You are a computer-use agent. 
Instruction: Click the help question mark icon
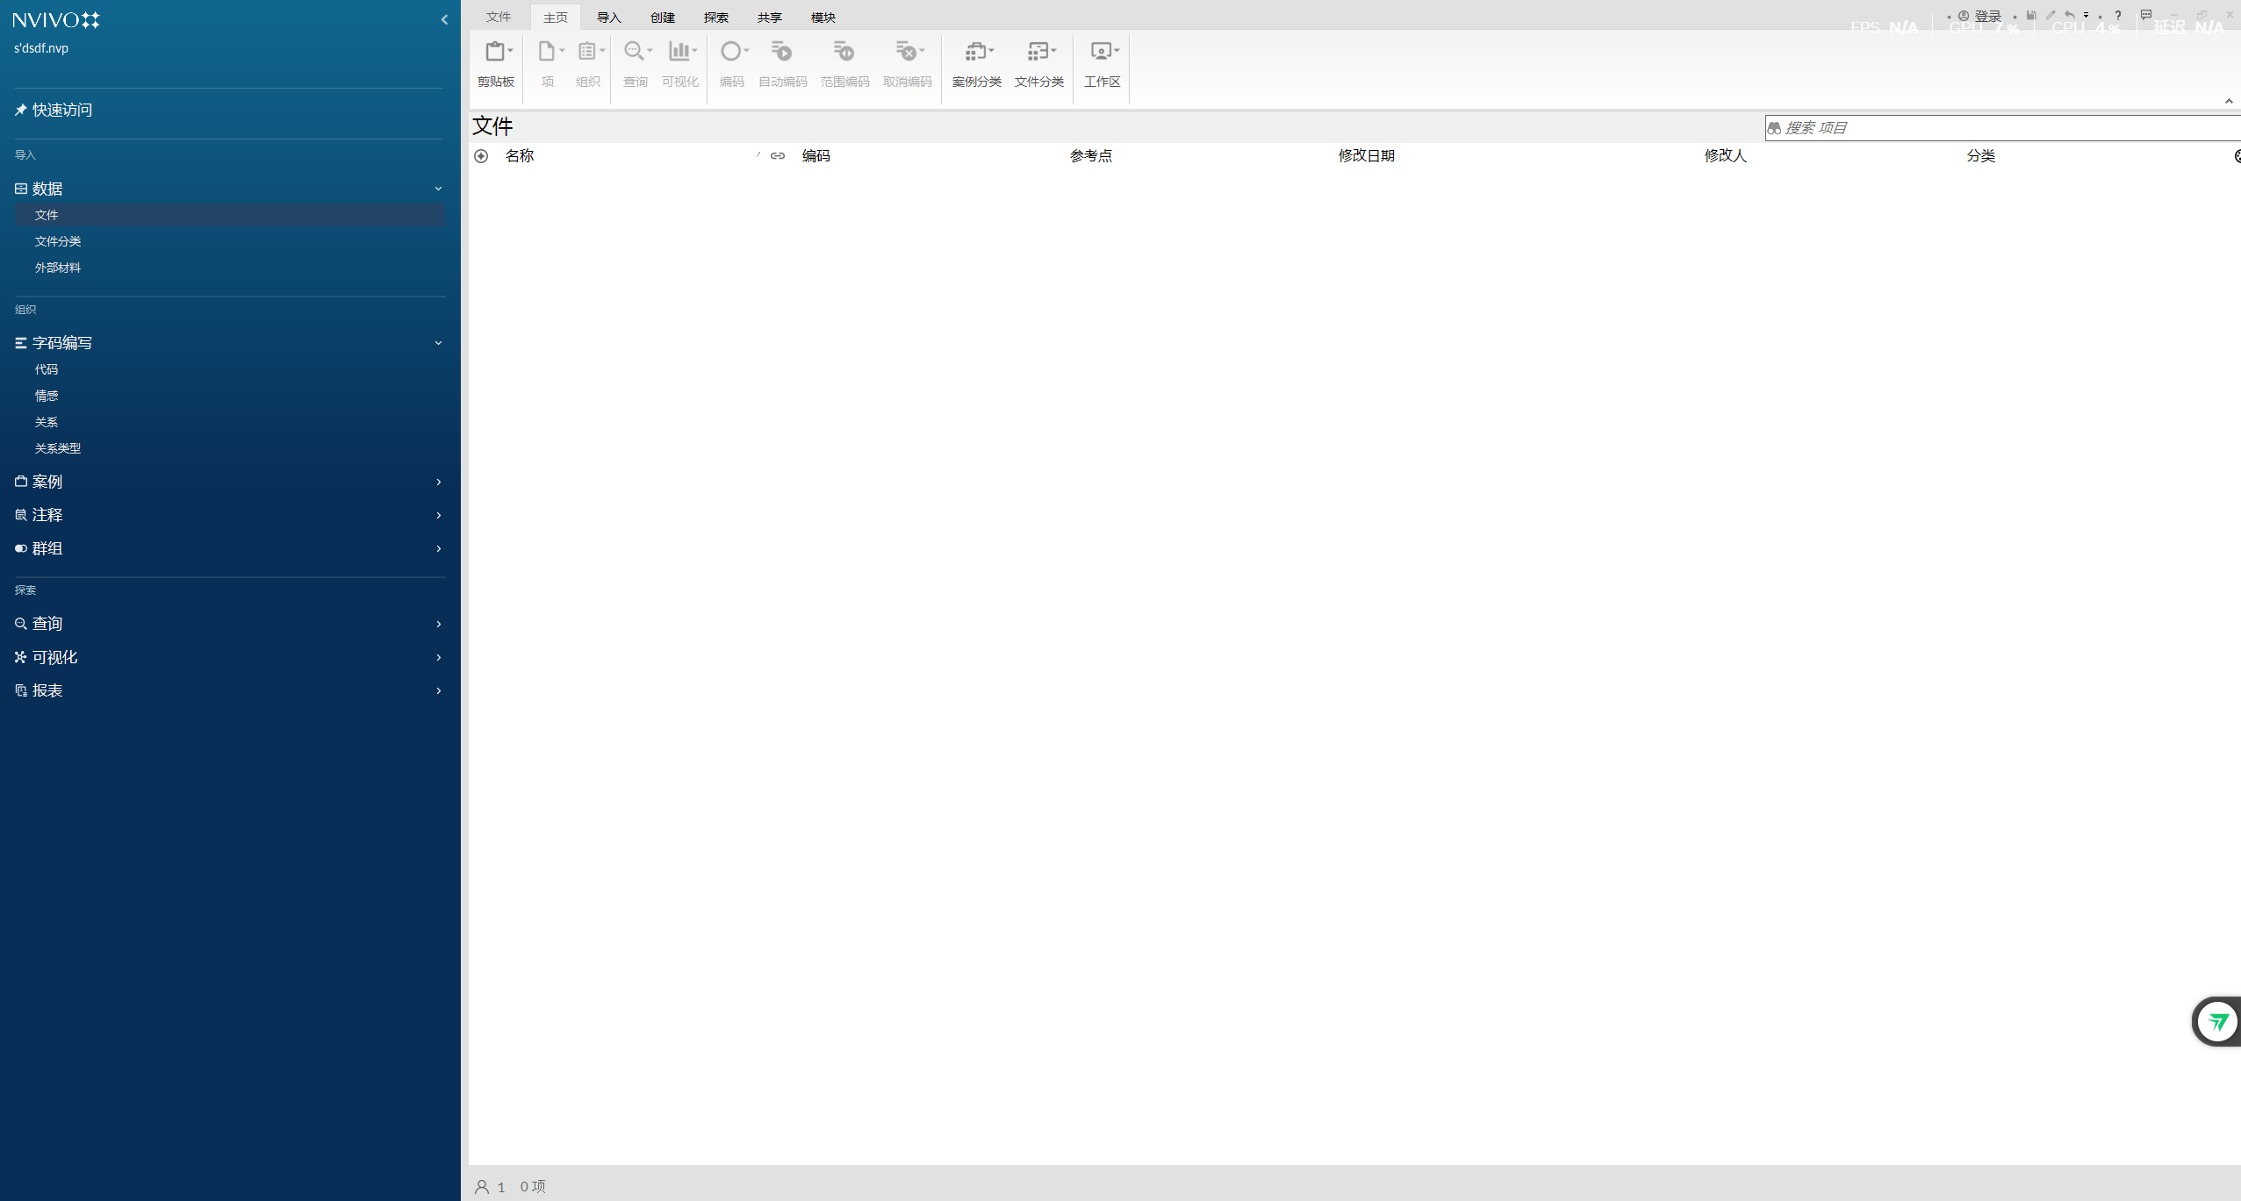[2118, 15]
